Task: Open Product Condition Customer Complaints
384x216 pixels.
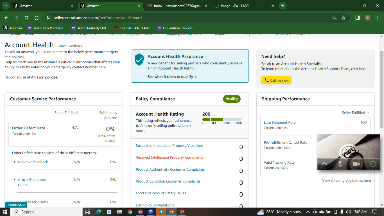Action: pos(168,181)
